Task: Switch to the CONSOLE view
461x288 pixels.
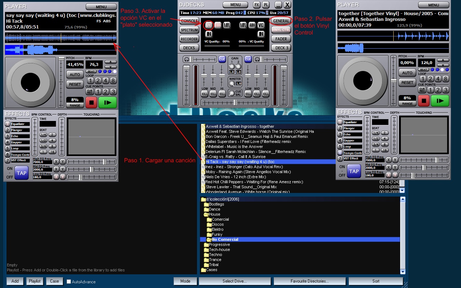Action: [189, 21]
